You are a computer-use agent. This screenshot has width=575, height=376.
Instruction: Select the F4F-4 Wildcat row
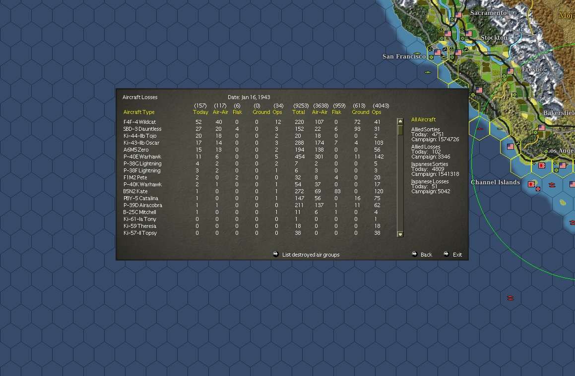(253, 122)
